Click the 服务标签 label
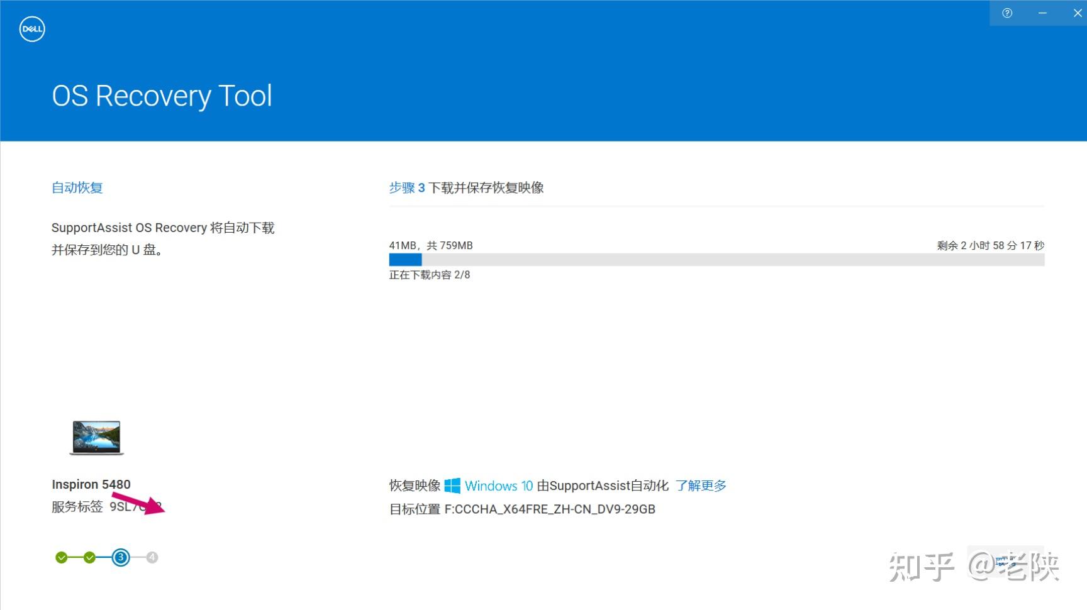This screenshot has height=610, width=1087. 77,507
